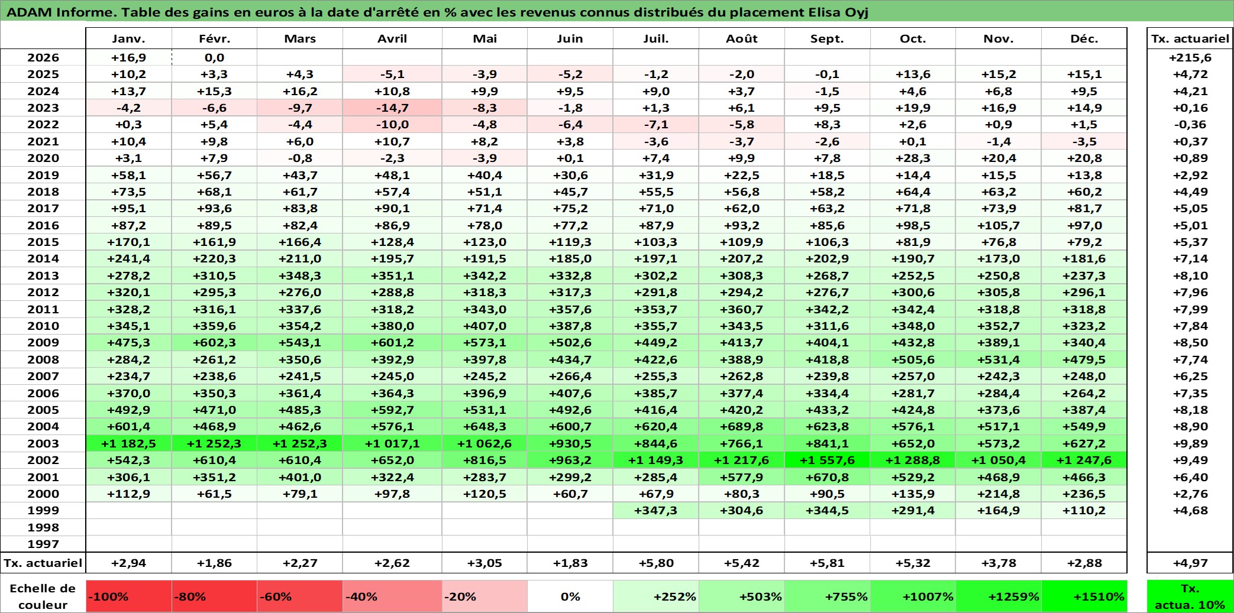The width and height of the screenshot is (1234, 613).
Task: Select the +28,3 cell in October 2020
Action: pos(913,158)
